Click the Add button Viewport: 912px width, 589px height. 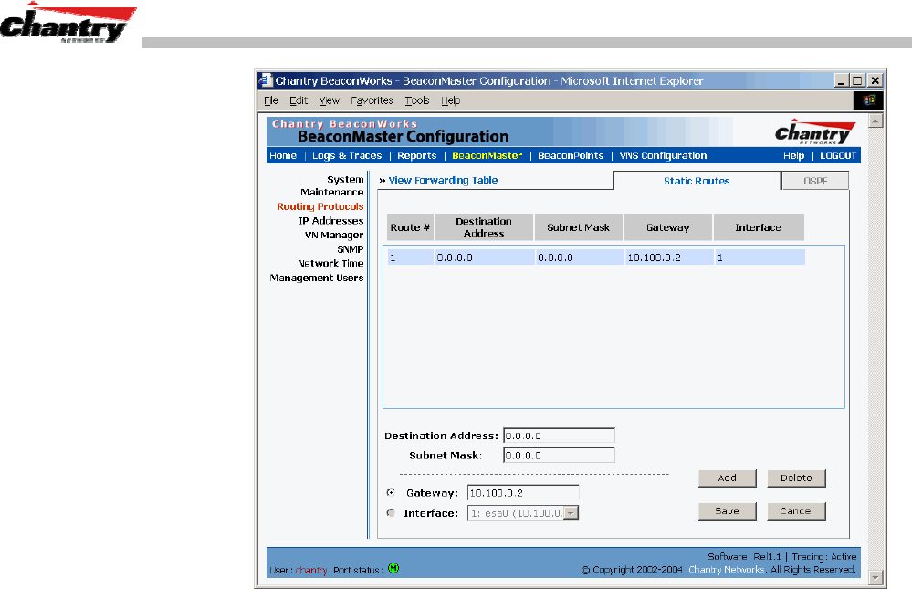(x=727, y=478)
